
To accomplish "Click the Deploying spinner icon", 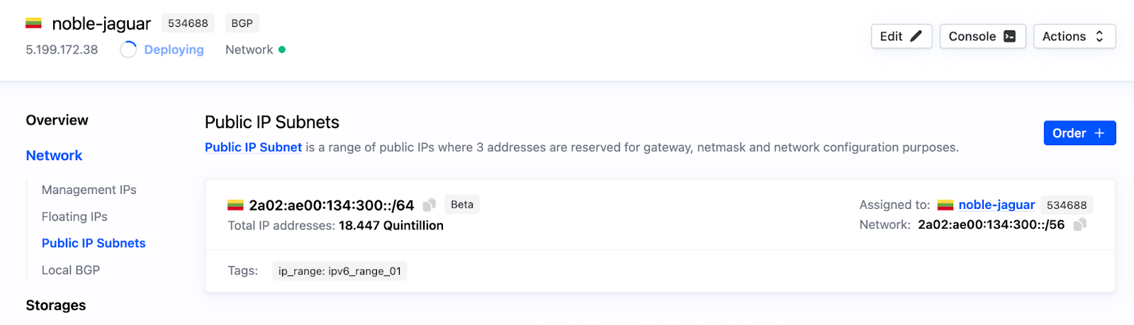I will 128,50.
